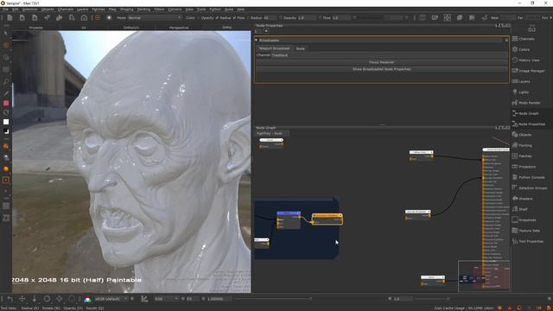Switch to the Perspective view tab

point(179,28)
